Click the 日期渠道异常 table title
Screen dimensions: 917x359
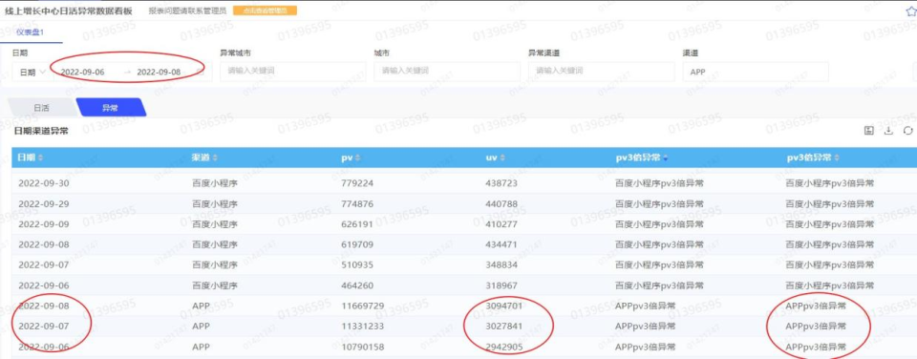41,131
